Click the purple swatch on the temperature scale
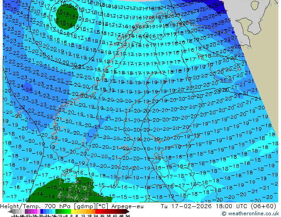281x217 pixels. click(x=26, y=211)
